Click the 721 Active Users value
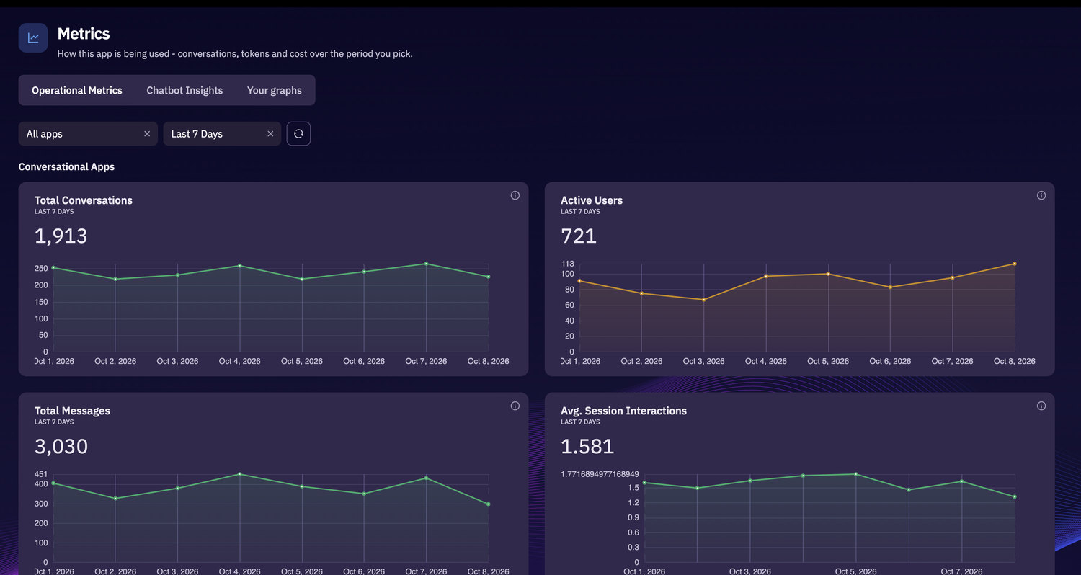This screenshot has width=1081, height=575. [579, 236]
